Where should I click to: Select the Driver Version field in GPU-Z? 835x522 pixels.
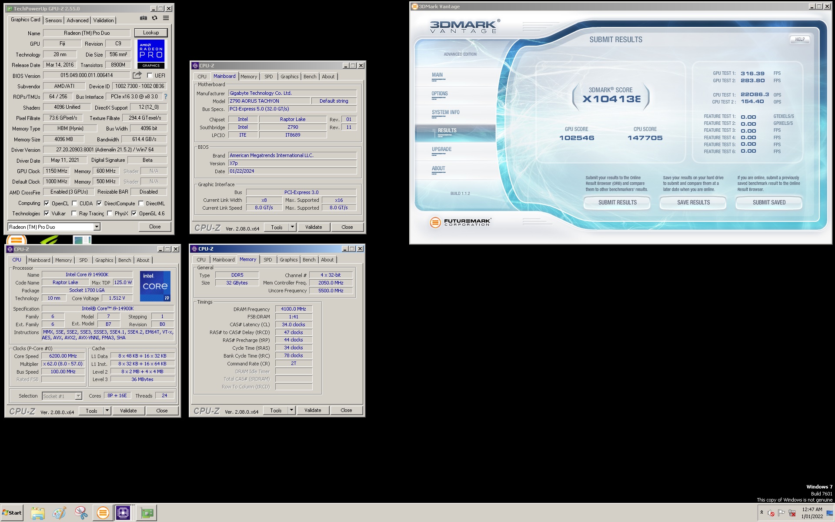click(105, 150)
